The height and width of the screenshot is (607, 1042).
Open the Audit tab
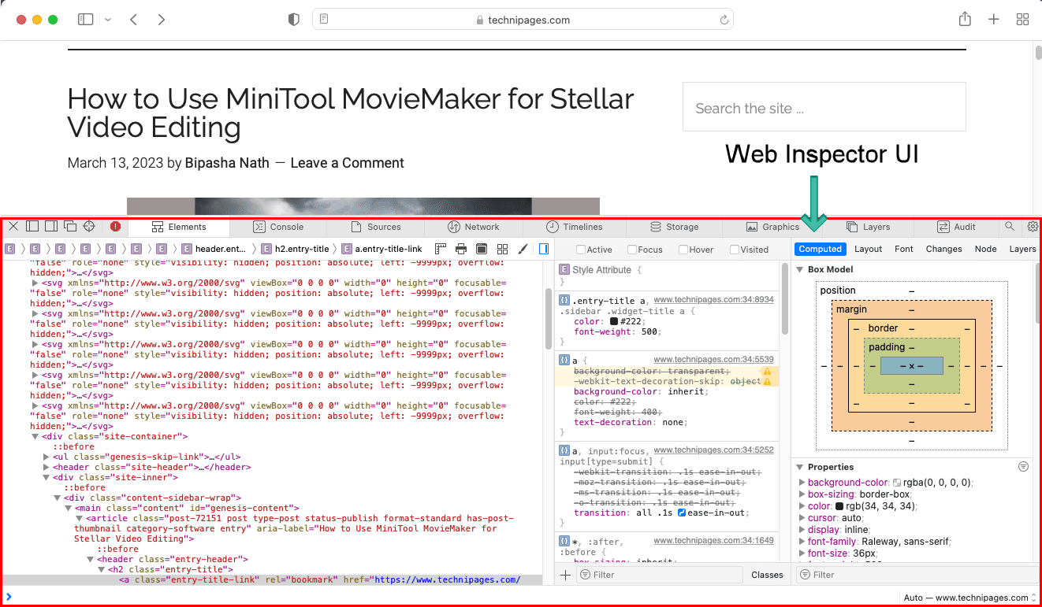956,227
